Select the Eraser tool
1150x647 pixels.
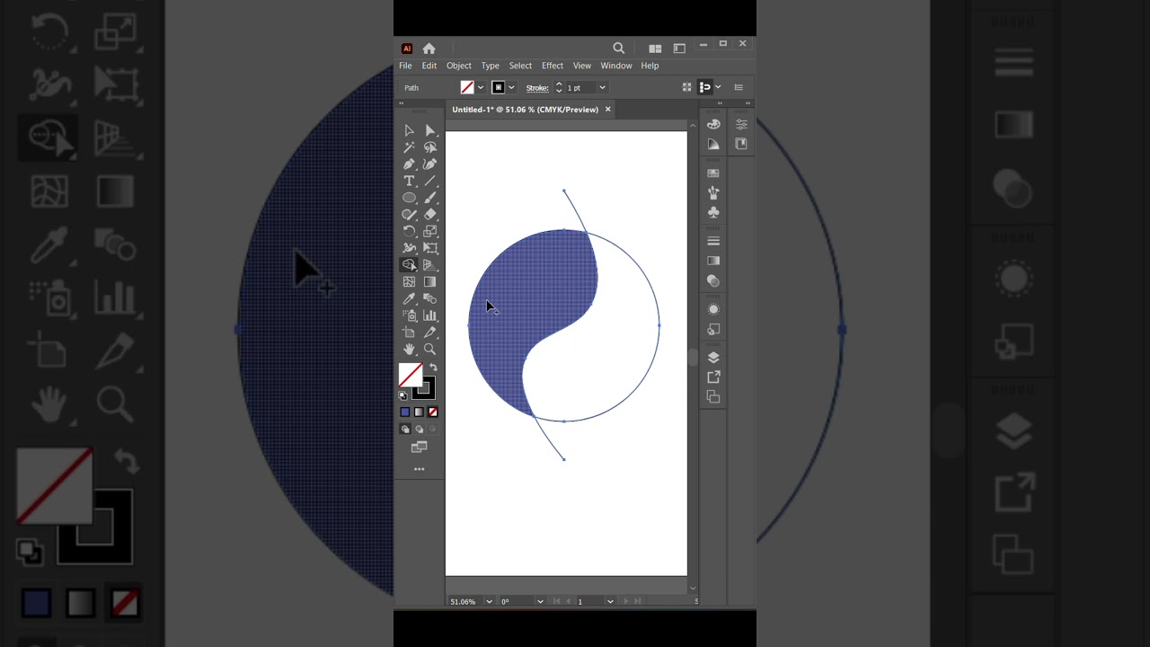[430, 215]
